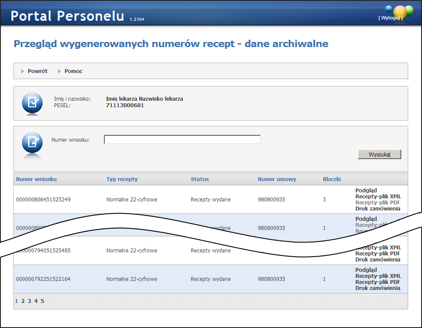The image size is (422, 328).
Task: Go to page 2 of results
Action: pos(23,301)
